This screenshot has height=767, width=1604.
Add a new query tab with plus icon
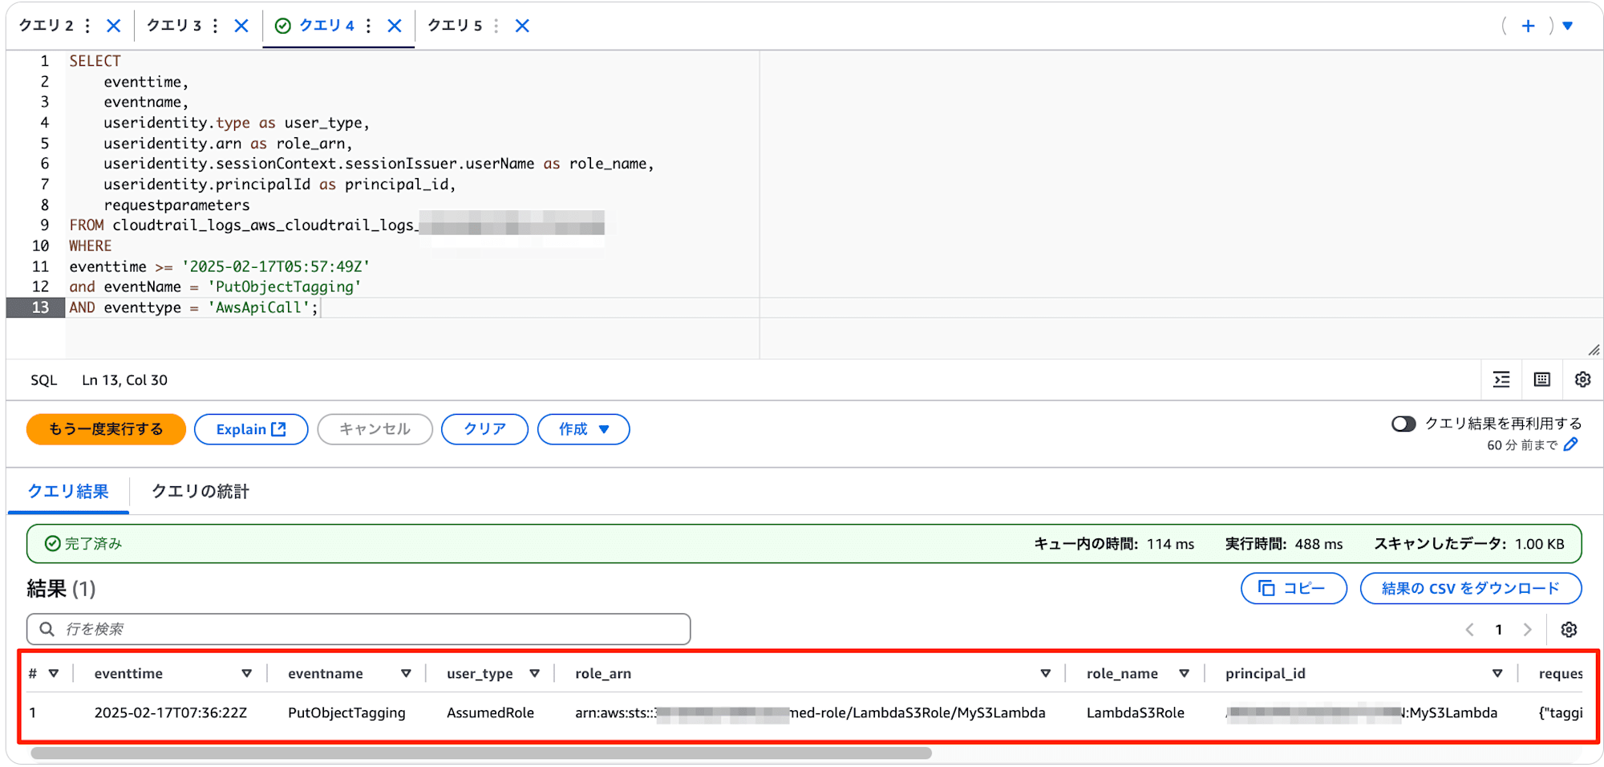point(1528,26)
